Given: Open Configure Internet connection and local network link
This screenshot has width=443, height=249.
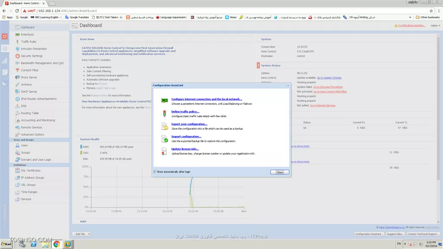Looking at the screenshot, I should 206,99.
